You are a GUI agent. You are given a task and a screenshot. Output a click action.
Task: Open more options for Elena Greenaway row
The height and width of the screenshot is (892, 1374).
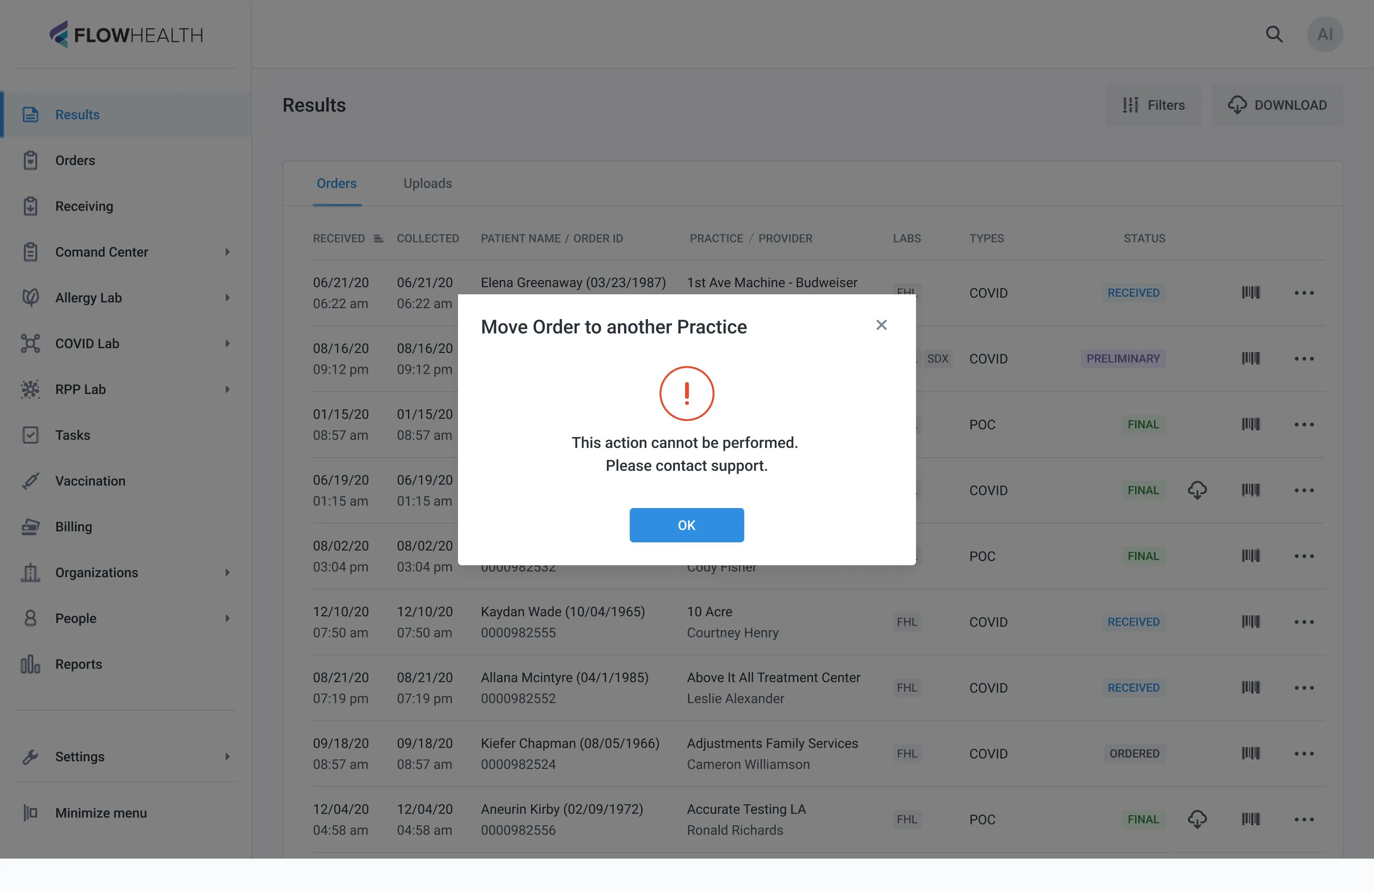pyautogui.click(x=1304, y=293)
